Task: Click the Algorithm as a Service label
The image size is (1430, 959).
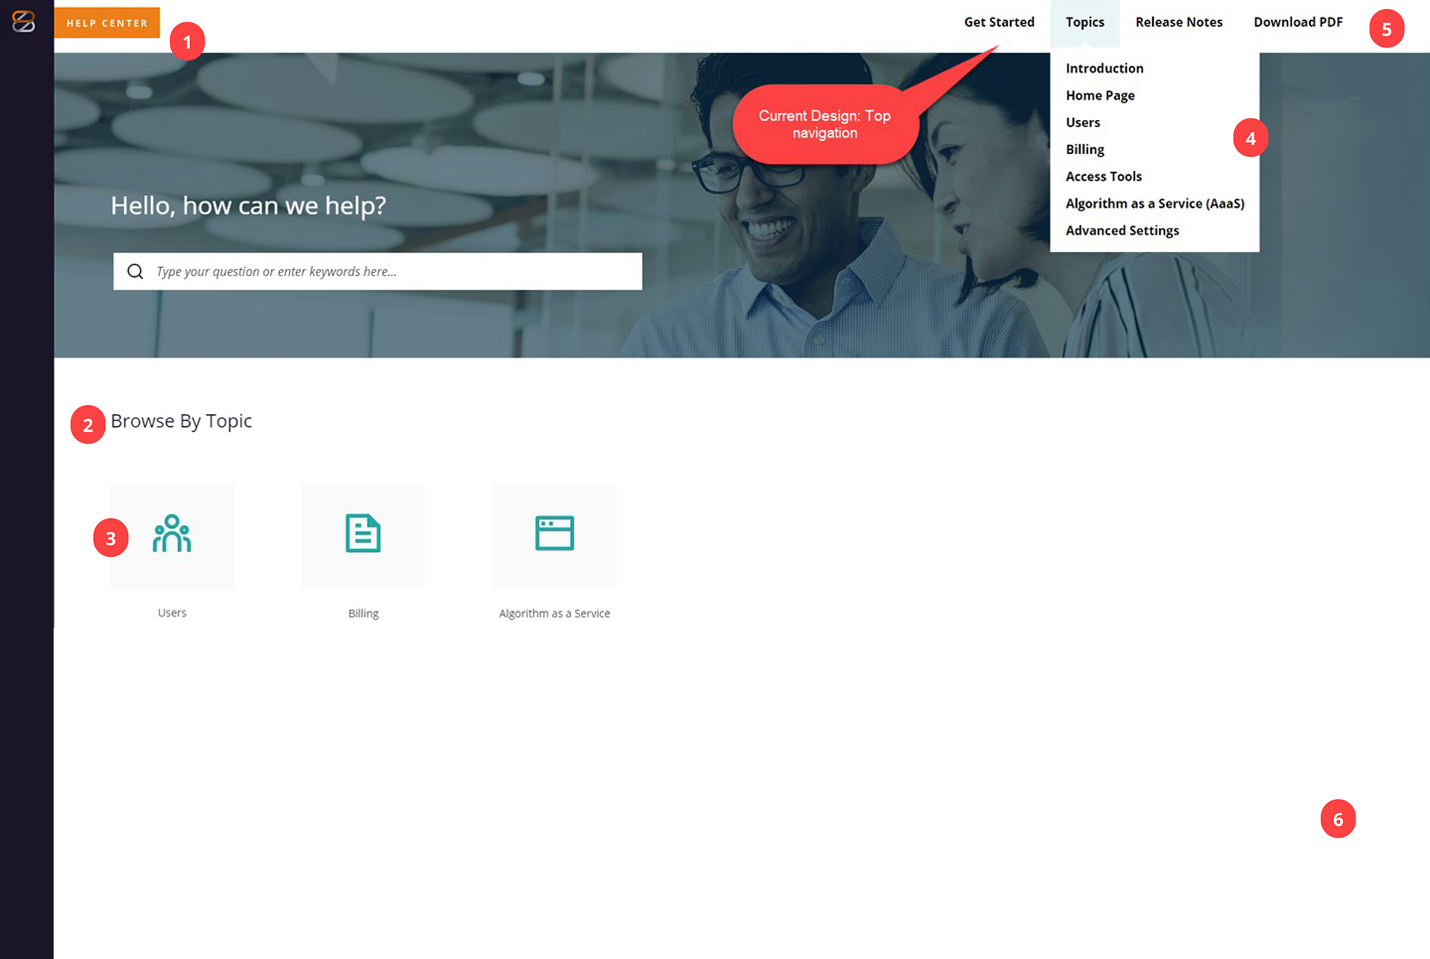Action: coord(555,614)
